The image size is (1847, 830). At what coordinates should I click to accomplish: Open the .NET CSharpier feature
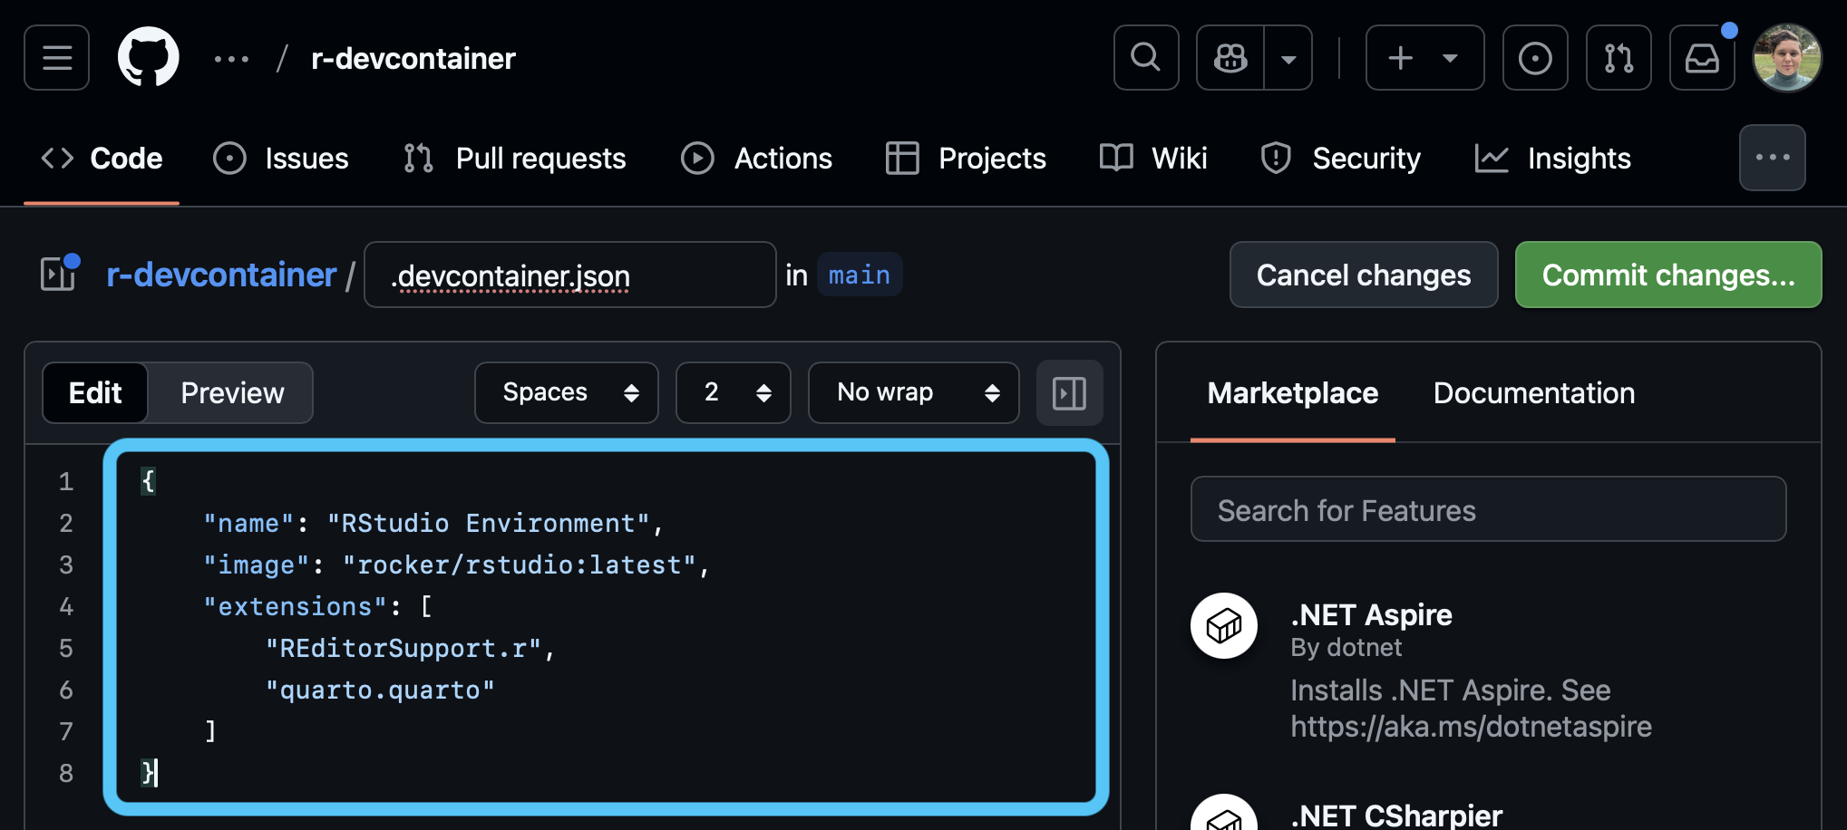point(1397,816)
